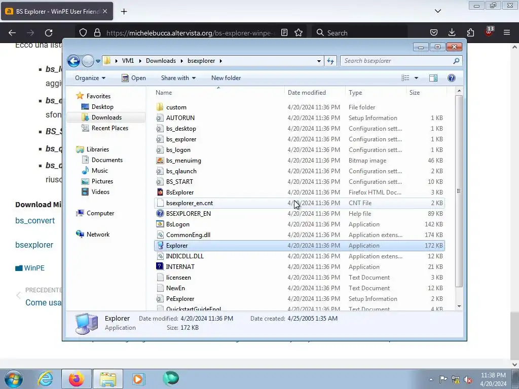
Task: Expand the Organize menu
Action: click(x=90, y=78)
